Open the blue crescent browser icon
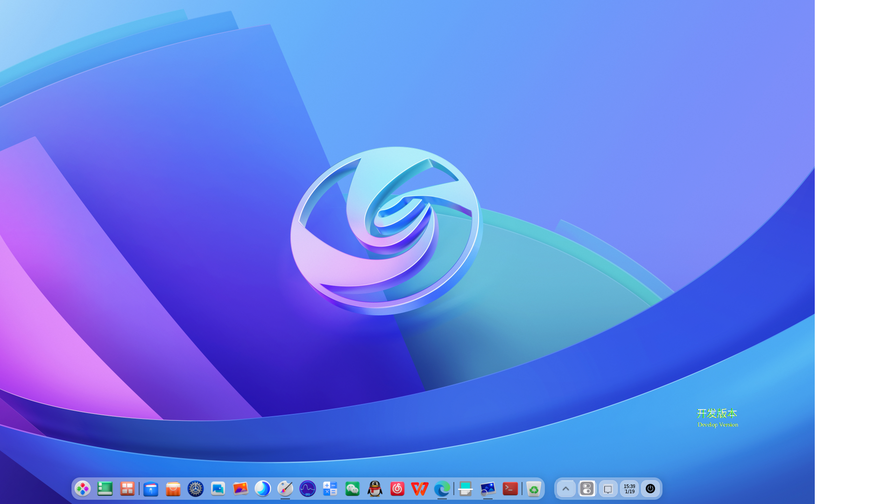The width and height of the screenshot is (896, 504). click(x=263, y=489)
